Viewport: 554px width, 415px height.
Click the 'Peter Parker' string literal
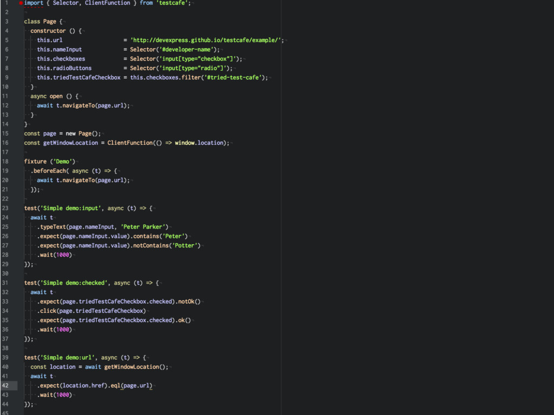click(144, 227)
